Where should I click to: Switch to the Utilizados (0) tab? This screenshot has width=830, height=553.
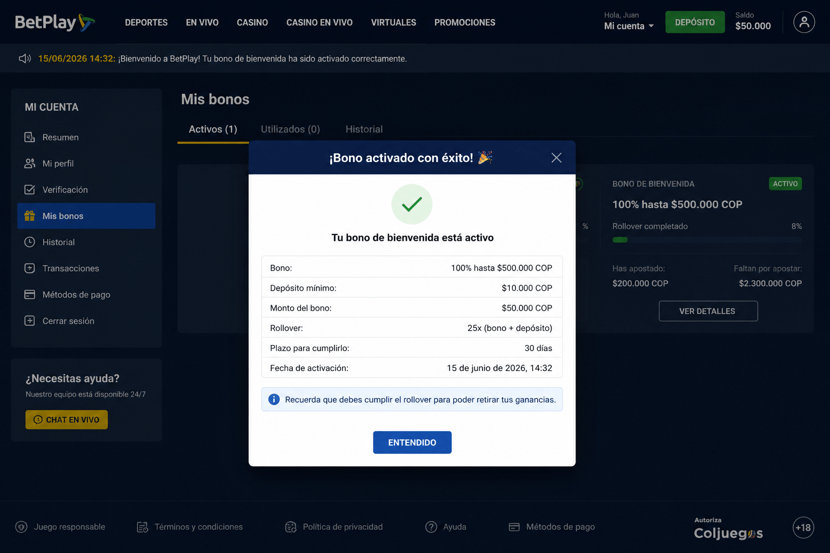tap(290, 129)
